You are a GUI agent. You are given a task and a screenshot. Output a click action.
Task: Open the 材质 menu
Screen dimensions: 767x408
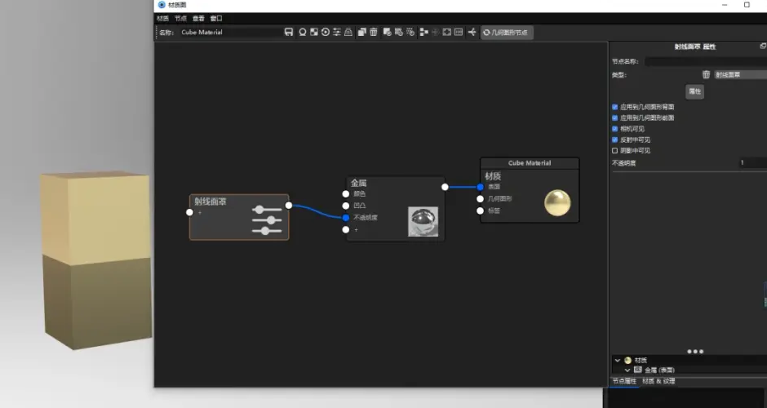163,19
